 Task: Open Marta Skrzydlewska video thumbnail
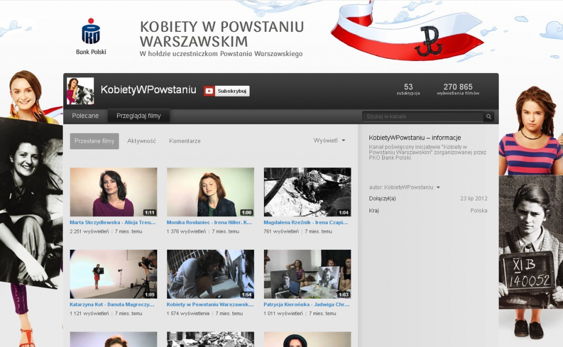tap(113, 192)
